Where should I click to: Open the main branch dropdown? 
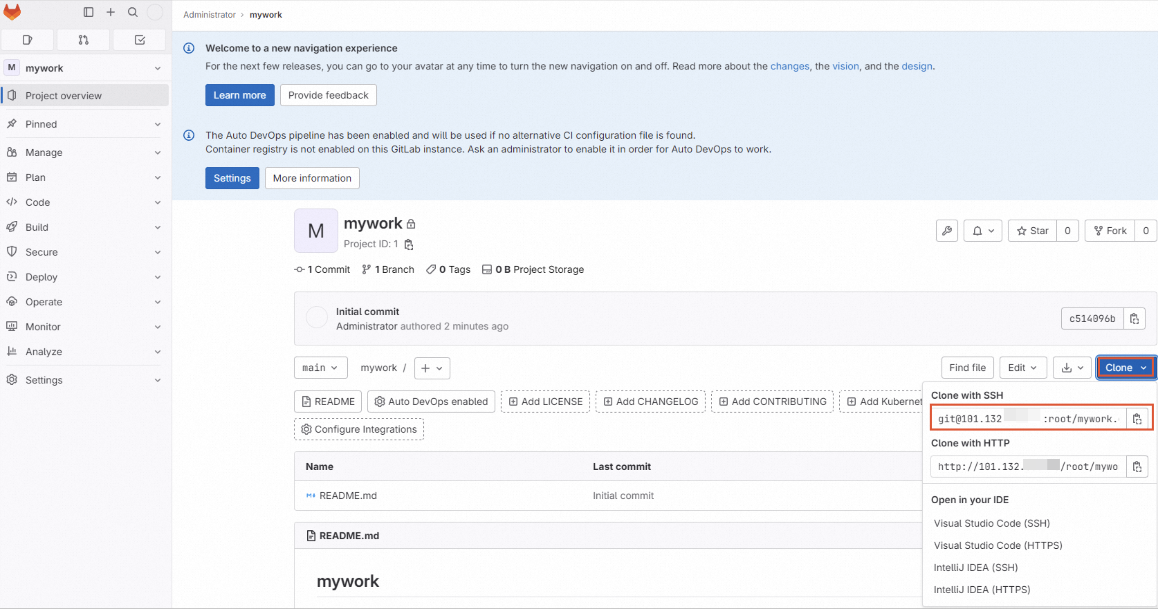[x=321, y=368]
